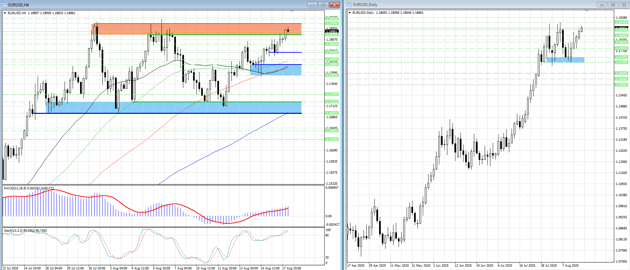
Task: Close the EURUSD,Daily chart window
Action: 624,4
